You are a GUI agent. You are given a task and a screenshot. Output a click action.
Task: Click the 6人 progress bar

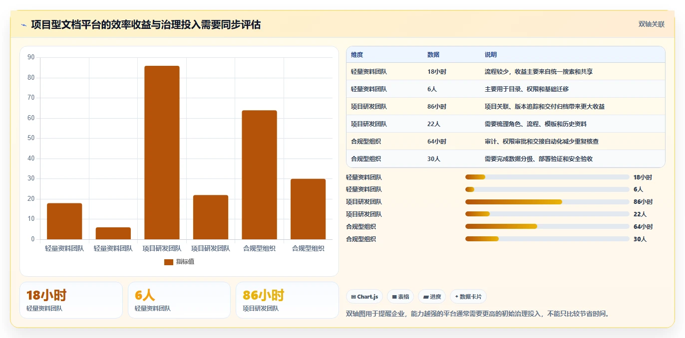(547, 189)
